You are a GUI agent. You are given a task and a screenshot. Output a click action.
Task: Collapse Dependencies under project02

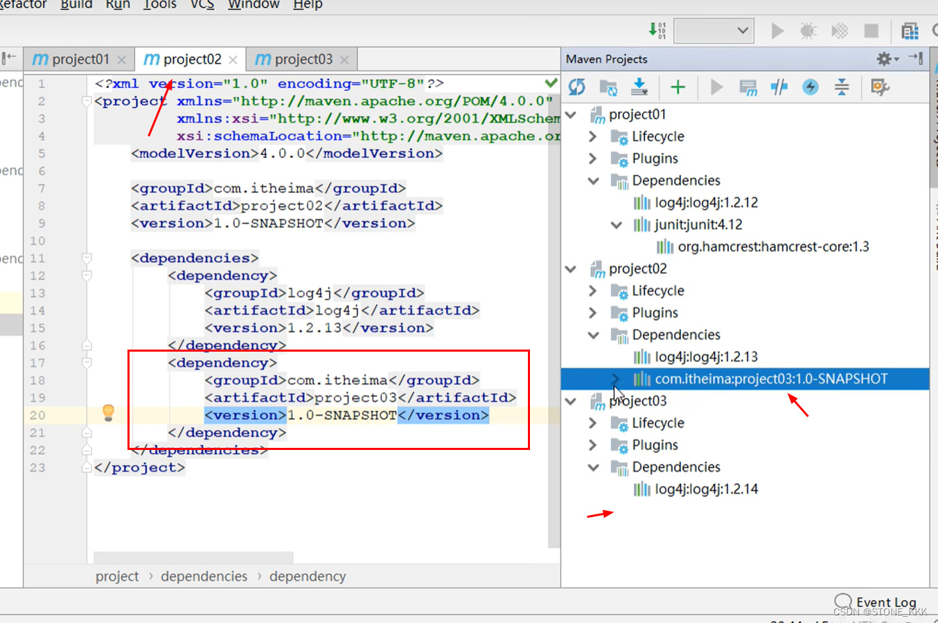(x=594, y=336)
